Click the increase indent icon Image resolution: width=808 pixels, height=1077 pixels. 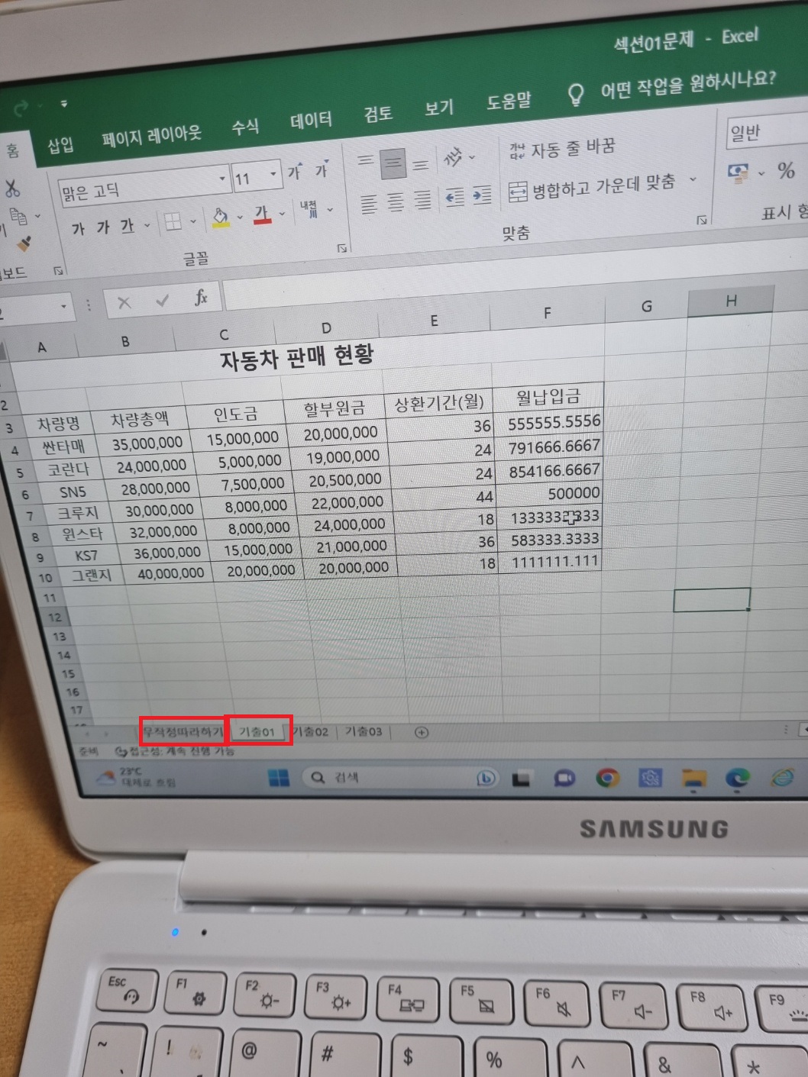(482, 196)
